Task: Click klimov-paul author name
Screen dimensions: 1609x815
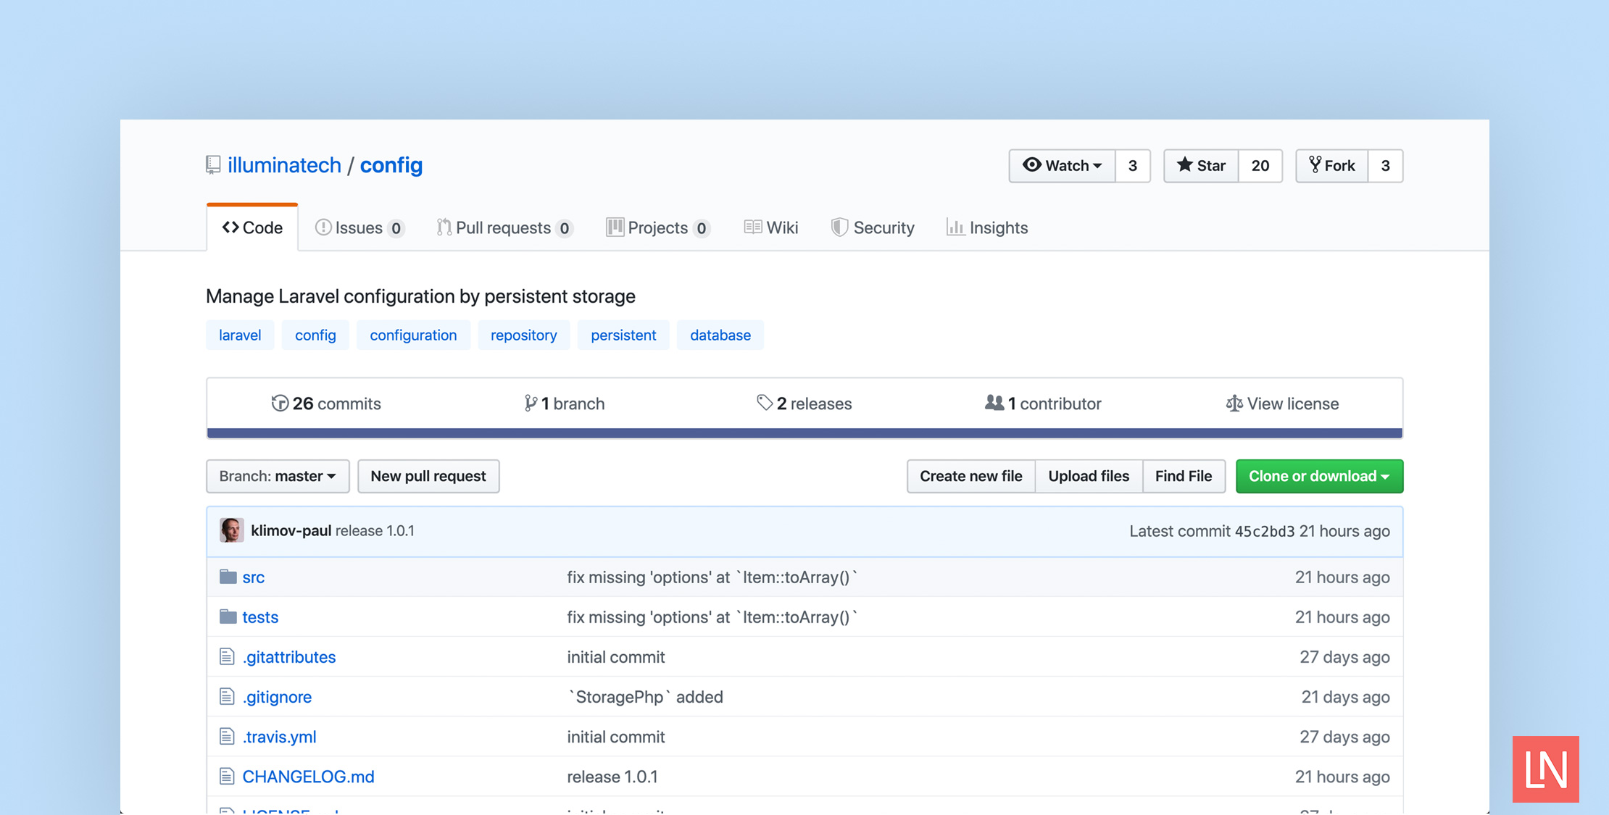Action: pos(291,530)
